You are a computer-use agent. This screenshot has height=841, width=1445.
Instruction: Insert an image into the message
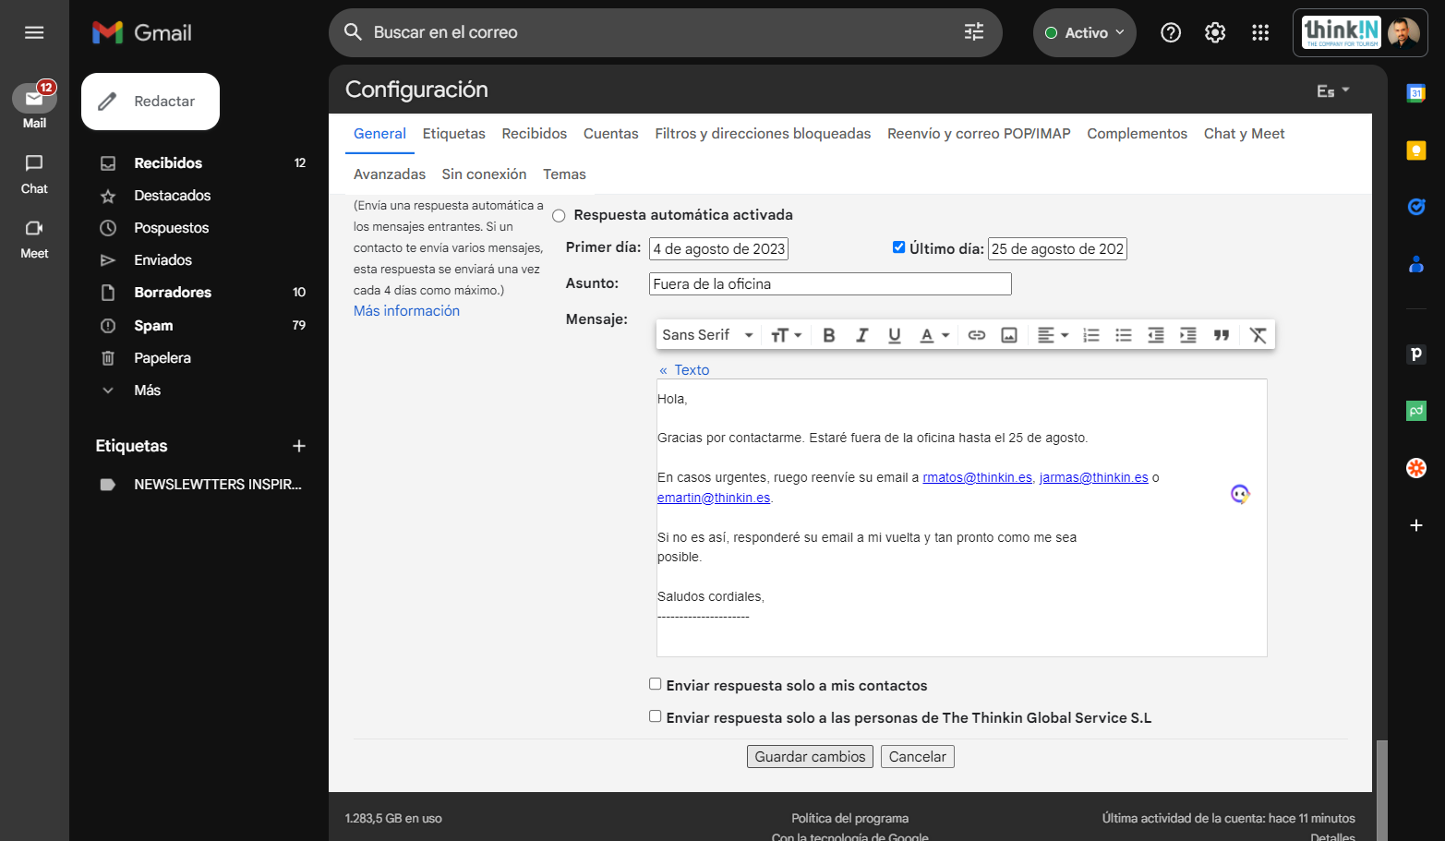click(x=1009, y=335)
